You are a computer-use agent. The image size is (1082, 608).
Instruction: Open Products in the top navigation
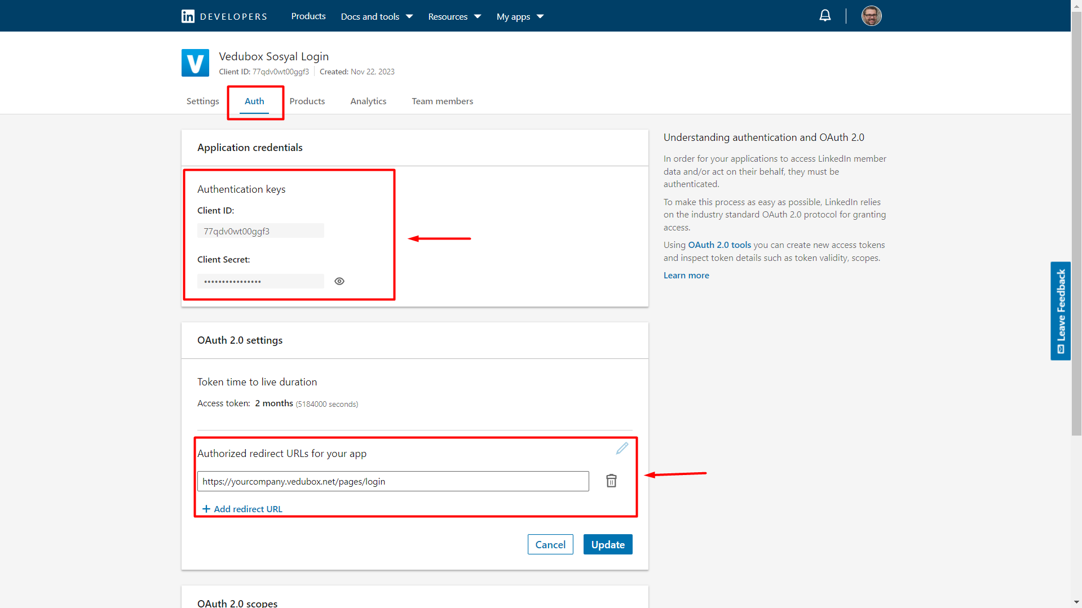tap(308, 16)
